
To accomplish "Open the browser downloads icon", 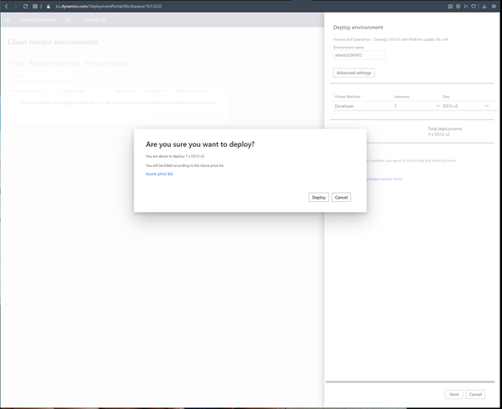I will (x=484, y=6).
